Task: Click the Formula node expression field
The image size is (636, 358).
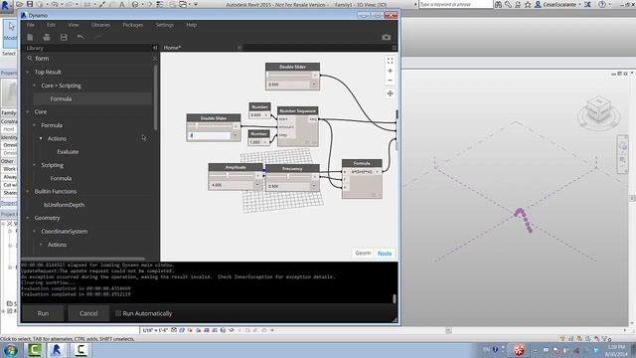Action: (362, 172)
